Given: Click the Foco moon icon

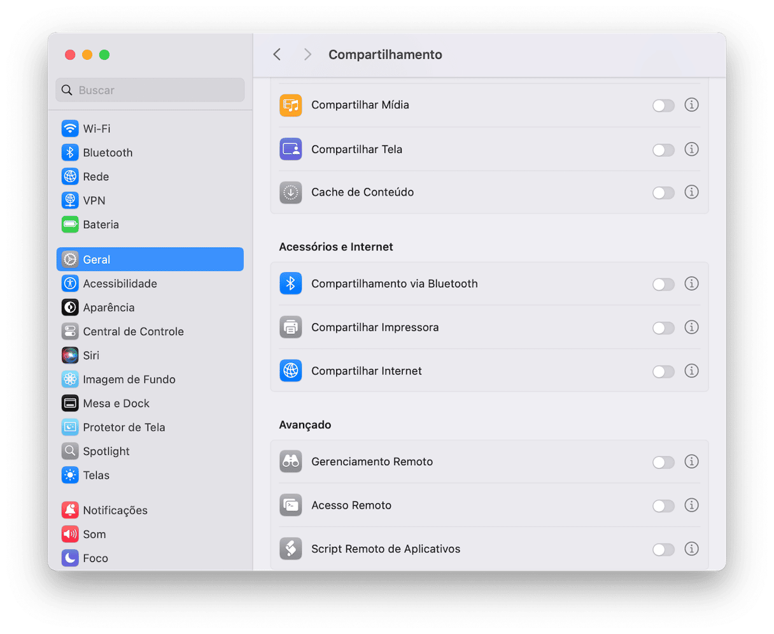Looking at the screenshot, I should (x=70, y=558).
